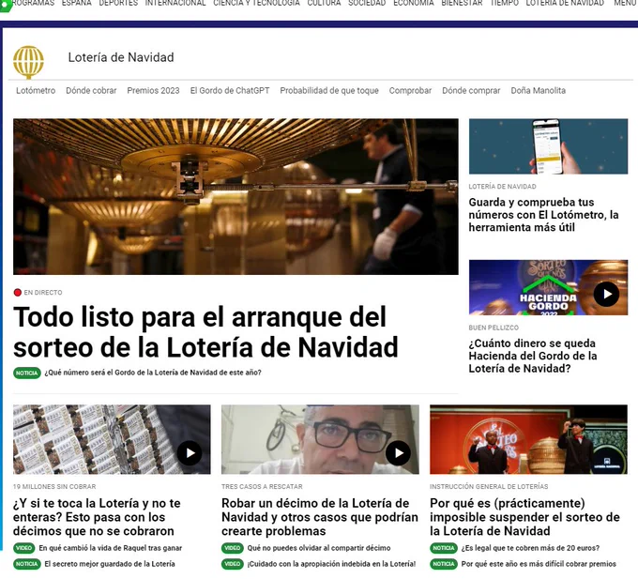The image size is (638, 579).
Task: Click the main lottery drum photo
Action: pos(235,196)
